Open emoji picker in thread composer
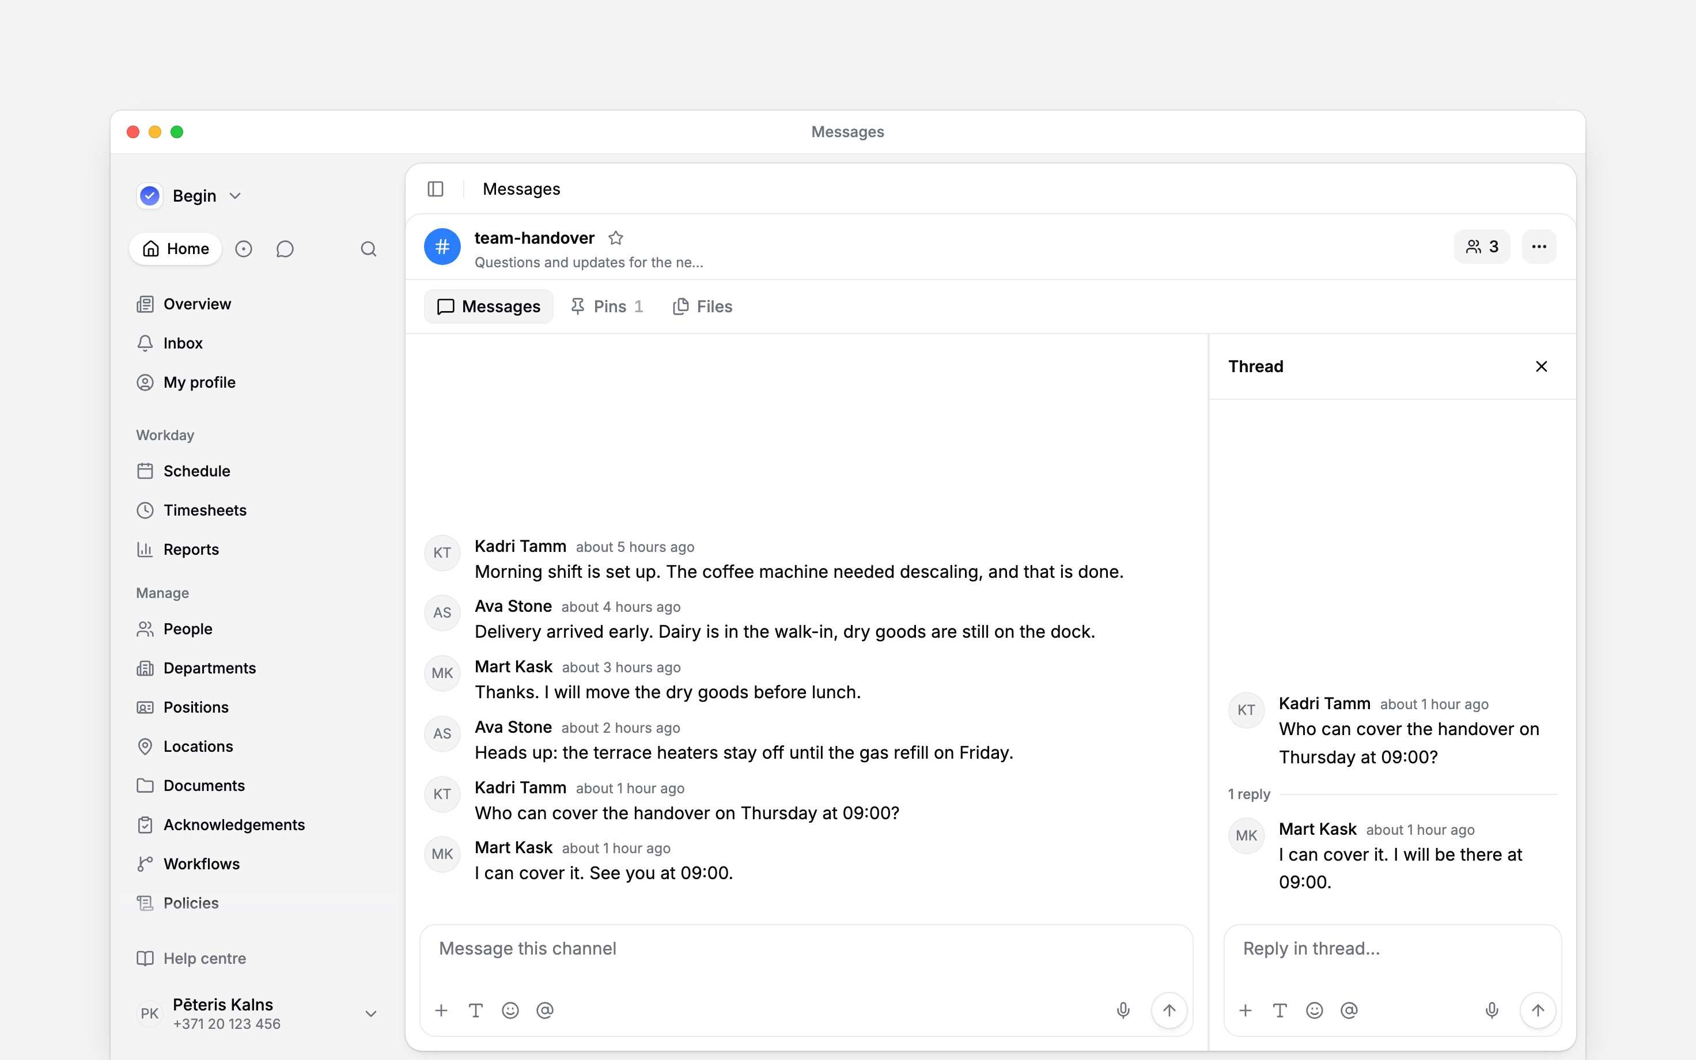 1314,1010
